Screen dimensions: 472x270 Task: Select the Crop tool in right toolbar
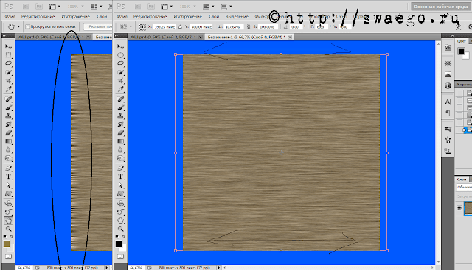[x=120, y=80]
